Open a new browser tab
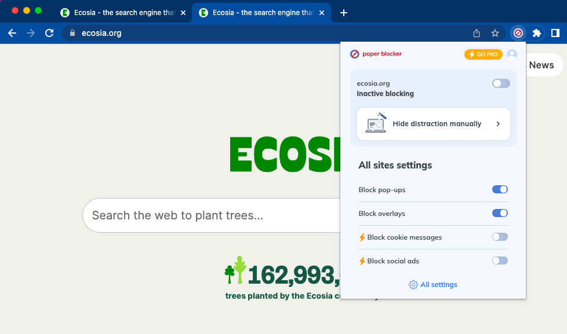The width and height of the screenshot is (567, 334). pyautogui.click(x=344, y=13)
